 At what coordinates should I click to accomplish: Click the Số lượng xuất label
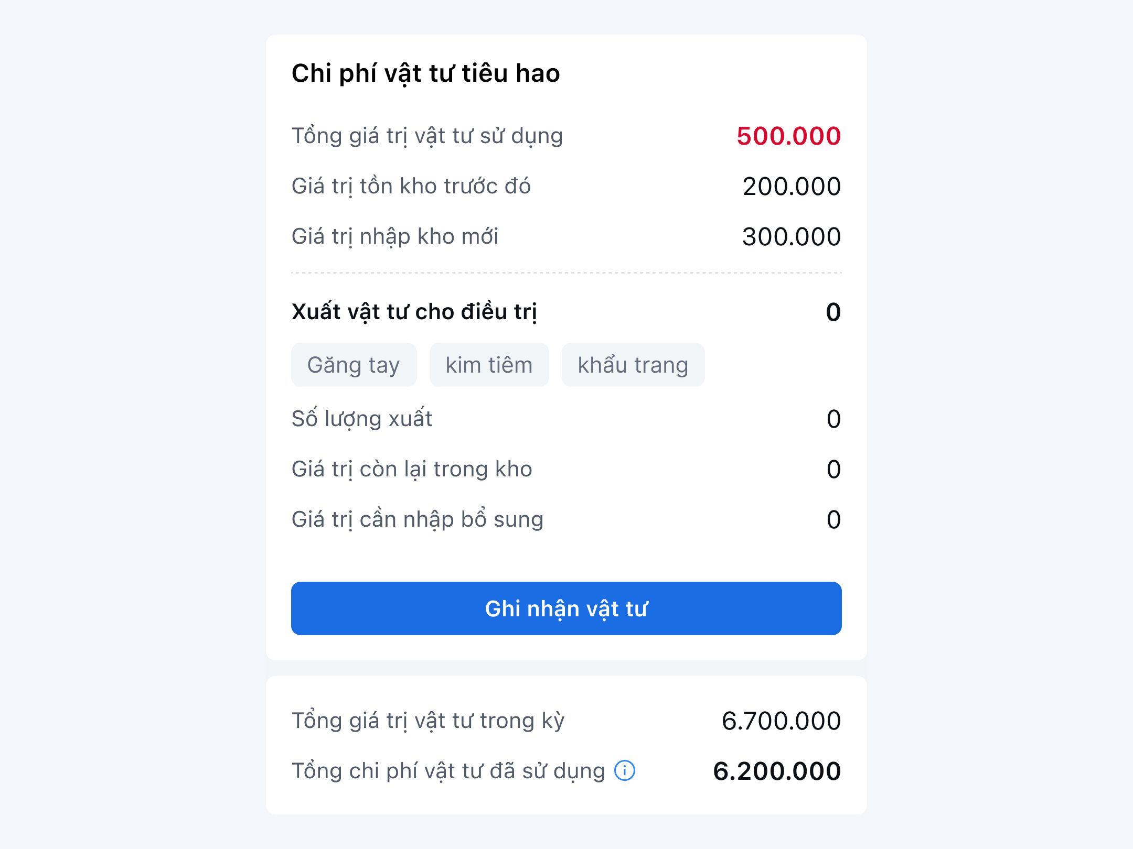tap(361, 419)
